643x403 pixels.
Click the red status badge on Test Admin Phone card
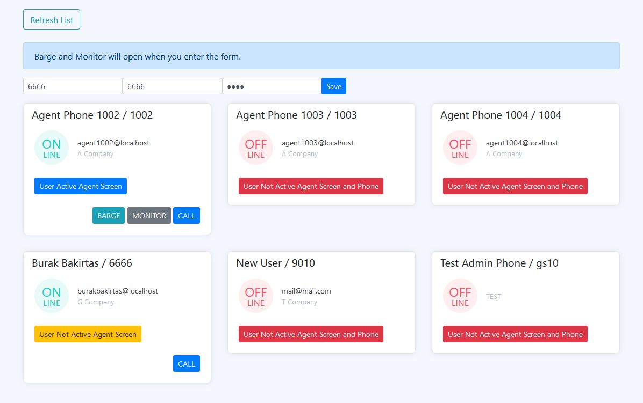click(x=515, y=334)
